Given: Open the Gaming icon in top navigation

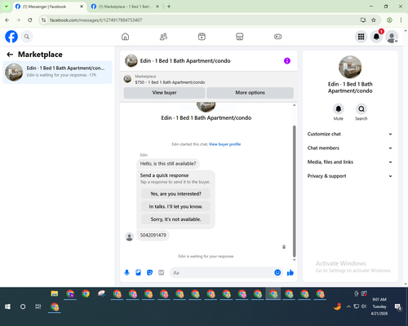Looking at the screenshot, I should click(x=277, y=37).
